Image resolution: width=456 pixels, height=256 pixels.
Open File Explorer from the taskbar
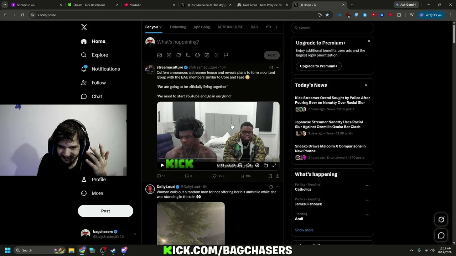click(x=71, y=250)
